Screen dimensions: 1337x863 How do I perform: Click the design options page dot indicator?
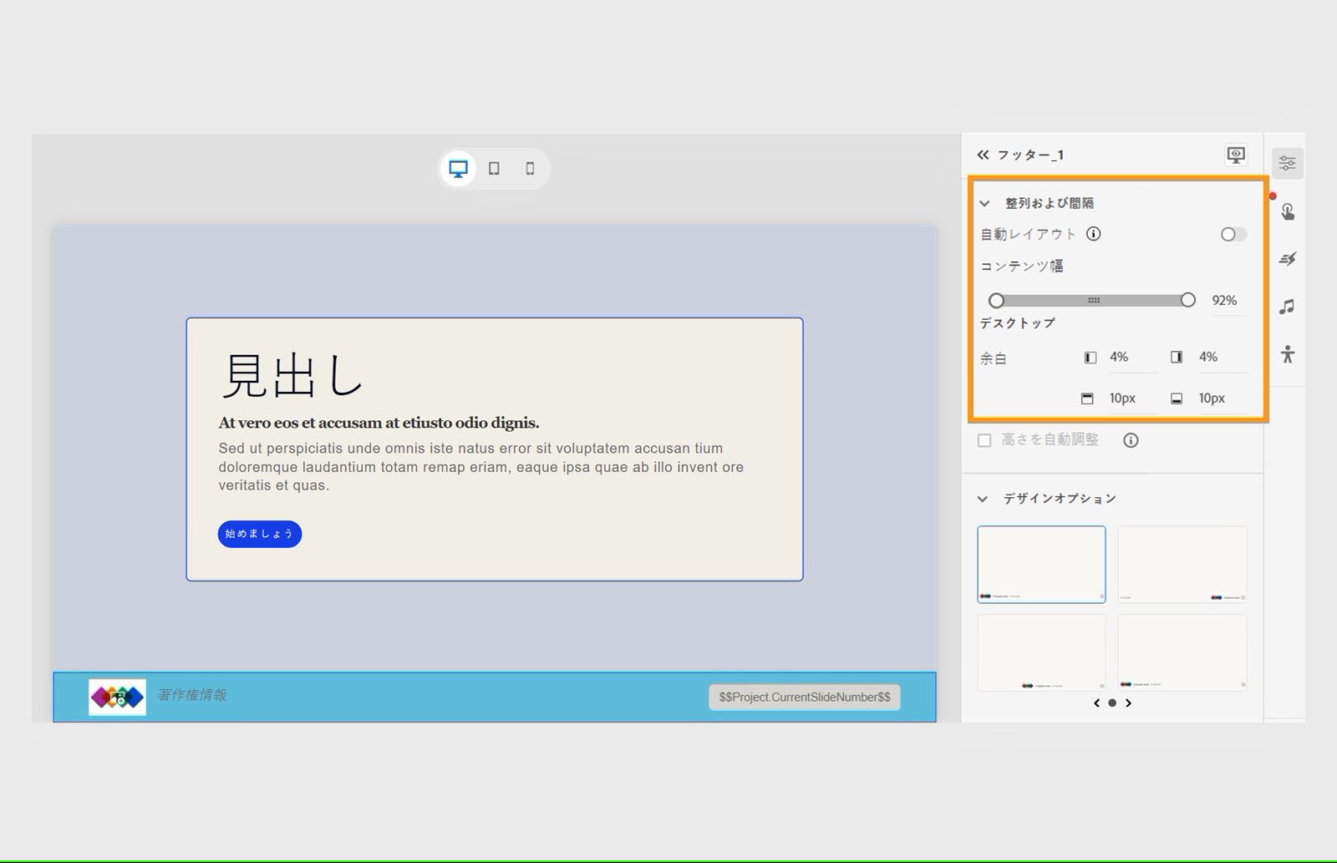pos(1112,703)
